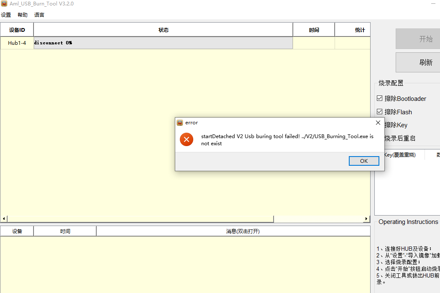Minimize the Aml_USB_Burn_Tool window
The image size is (440, 293).
434,3
